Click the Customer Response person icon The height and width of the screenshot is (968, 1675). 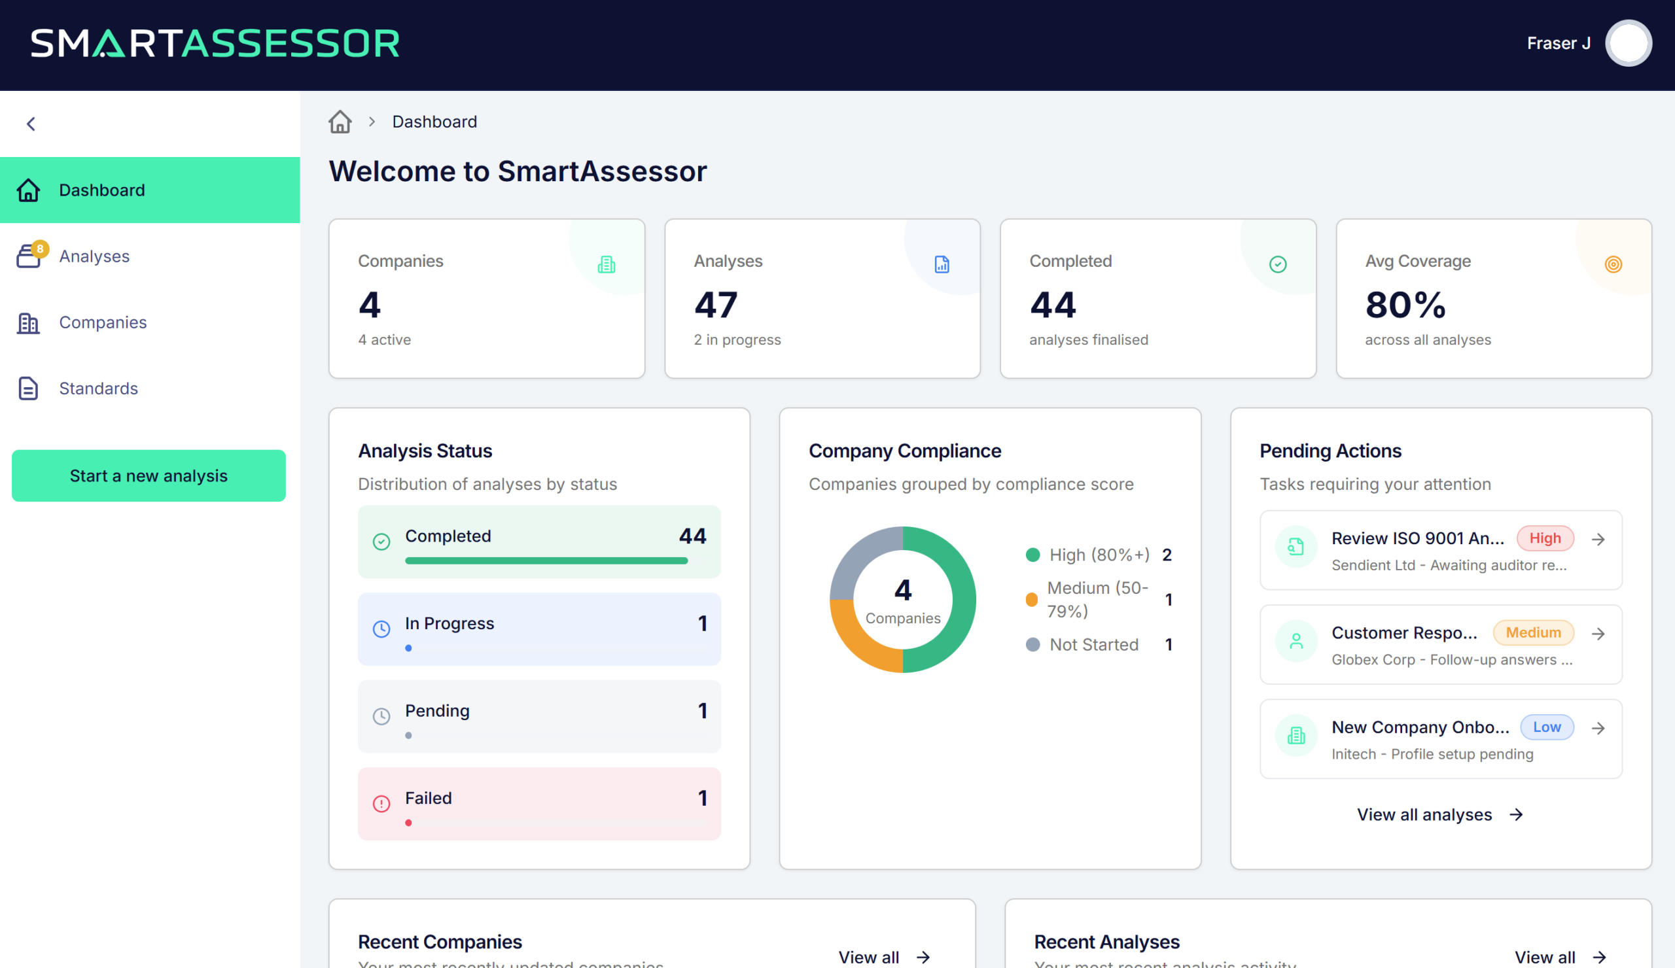coord(1296,641)
